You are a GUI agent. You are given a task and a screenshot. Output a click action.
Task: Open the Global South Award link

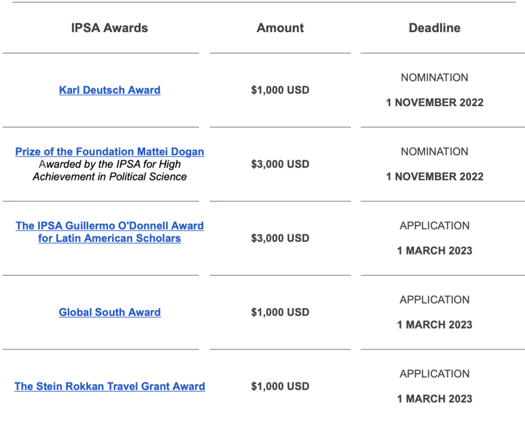click(110, 312)
